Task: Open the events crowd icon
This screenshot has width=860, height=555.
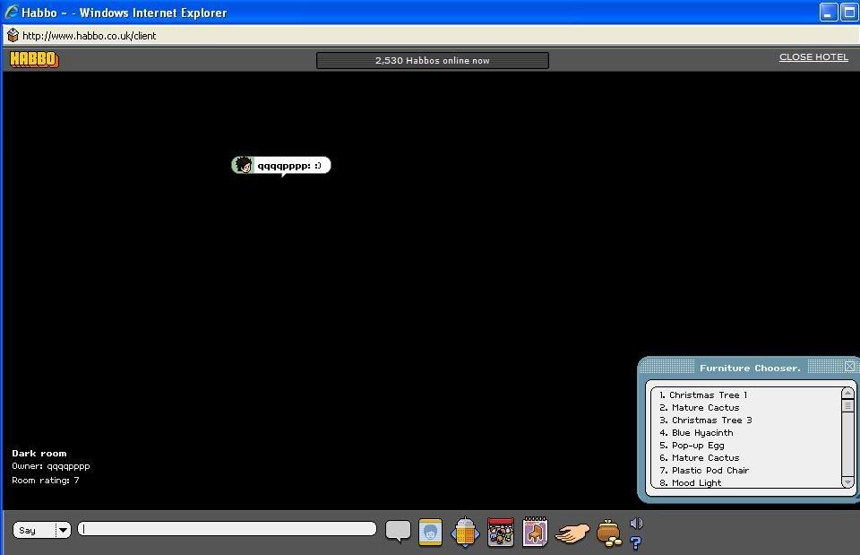Action: 501,532
